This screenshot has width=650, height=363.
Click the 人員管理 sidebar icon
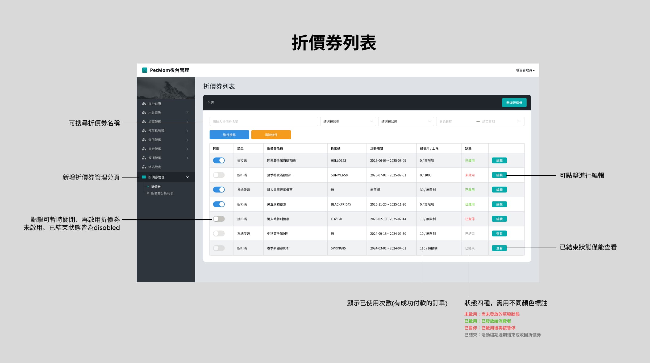144,112
